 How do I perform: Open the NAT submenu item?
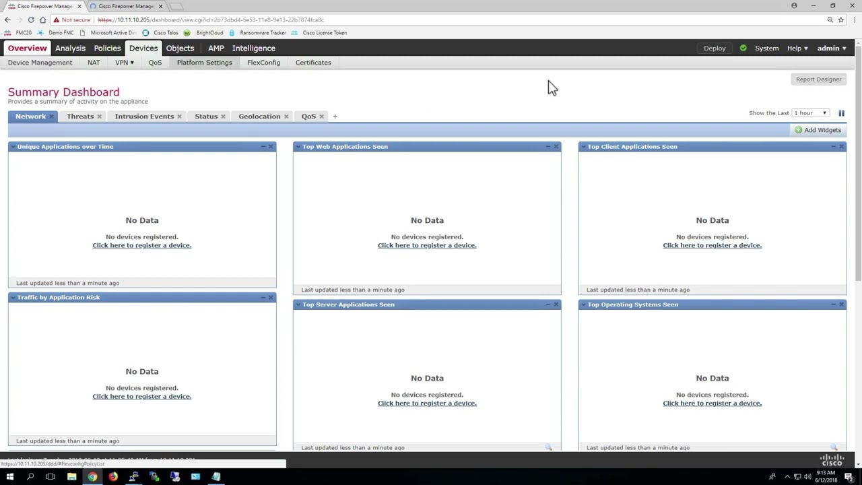[x=94, y=63]
